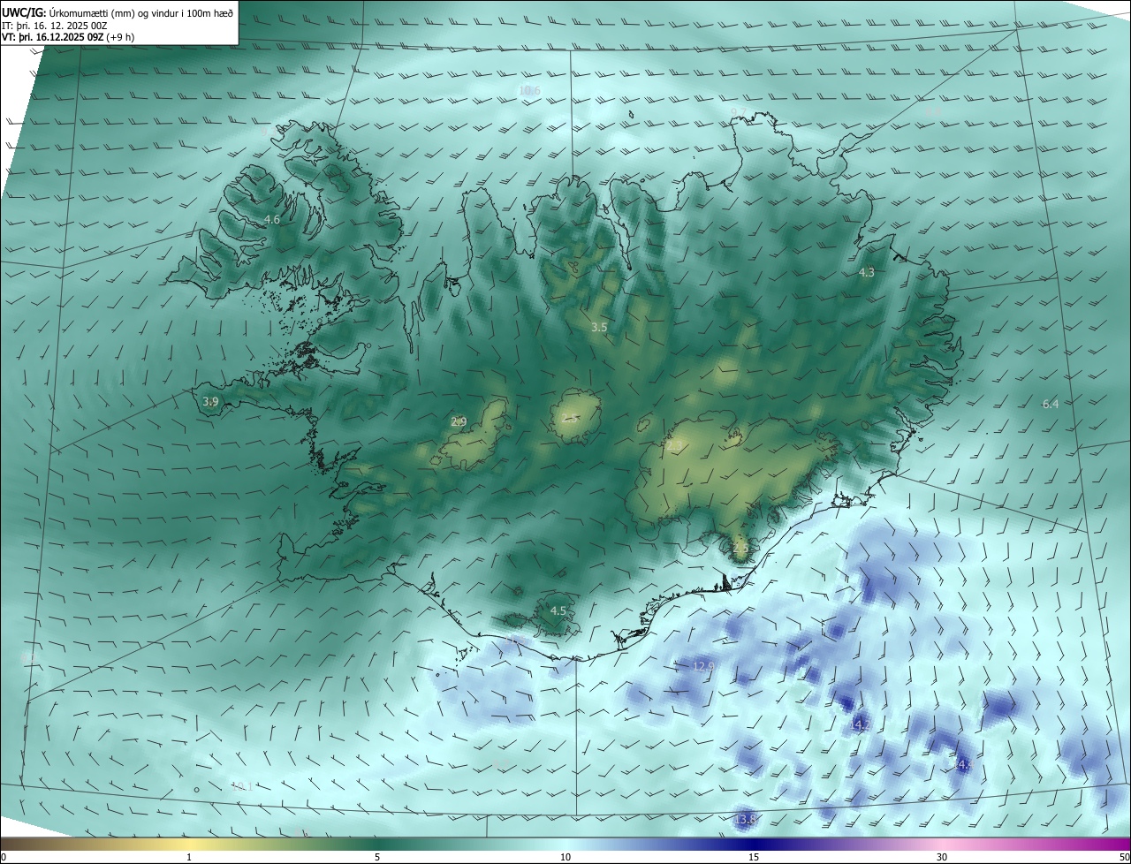Click the title text 'Úrkomumætti (mm) og vindur'
The width and height of the screenshot is (1131, 864).
[x=115, y=12]
